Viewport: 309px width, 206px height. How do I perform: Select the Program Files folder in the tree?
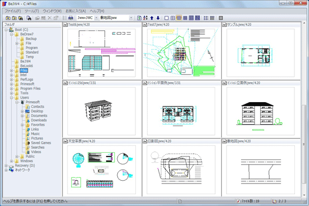30,89
